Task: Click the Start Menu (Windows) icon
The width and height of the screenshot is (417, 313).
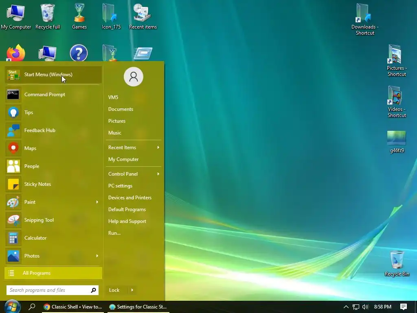Action: click(13, 75)
